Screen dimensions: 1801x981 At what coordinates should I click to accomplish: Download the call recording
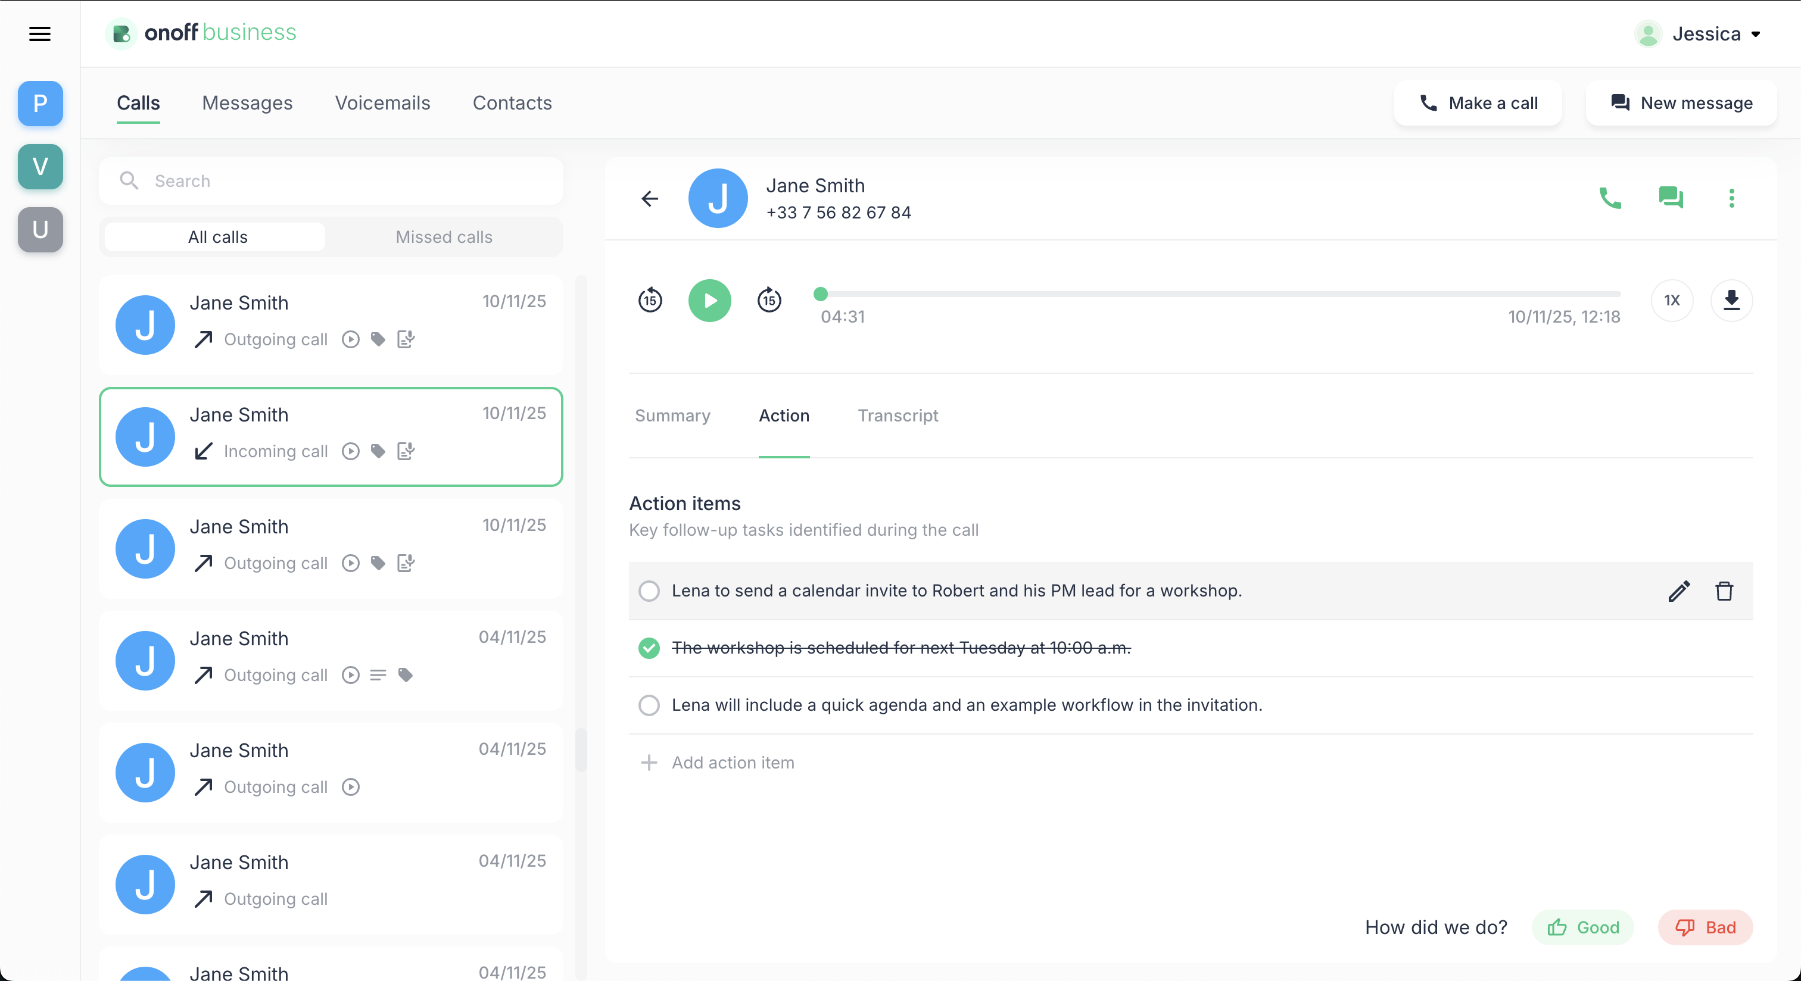[x=1731, y=301]
